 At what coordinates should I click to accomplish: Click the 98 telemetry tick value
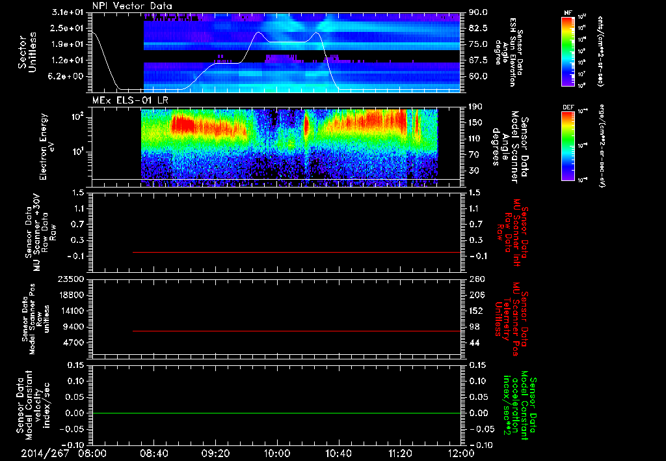pos(474,327)
